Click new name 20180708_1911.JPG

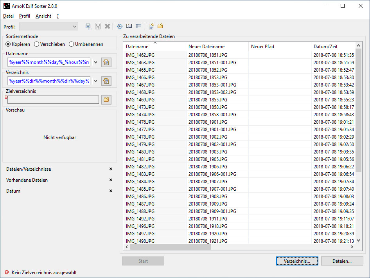coord(208,219)
